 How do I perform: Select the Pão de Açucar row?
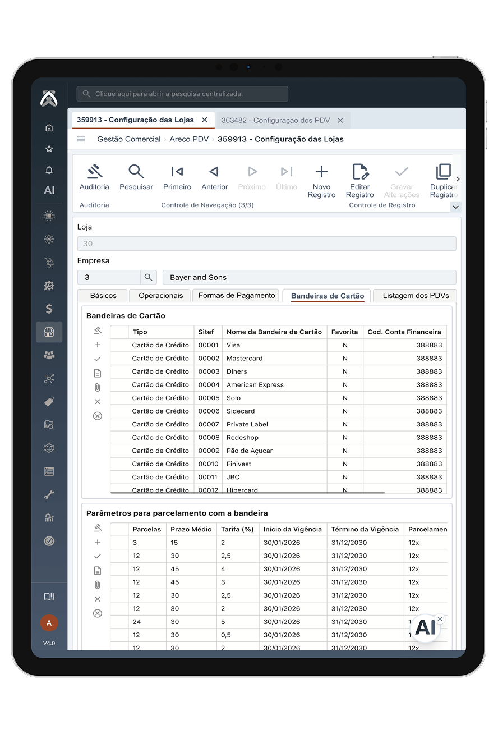tap(278, 451)
